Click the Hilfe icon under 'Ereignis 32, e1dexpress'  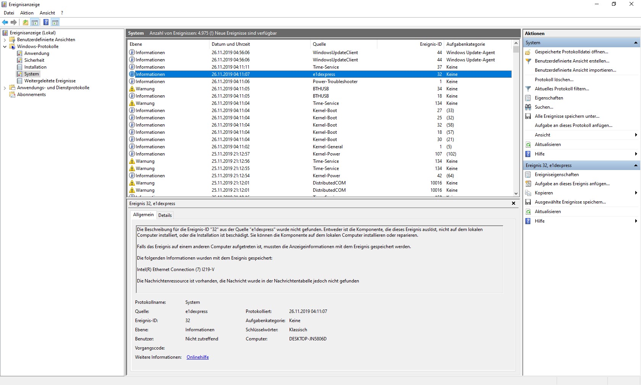coord(528,221)
